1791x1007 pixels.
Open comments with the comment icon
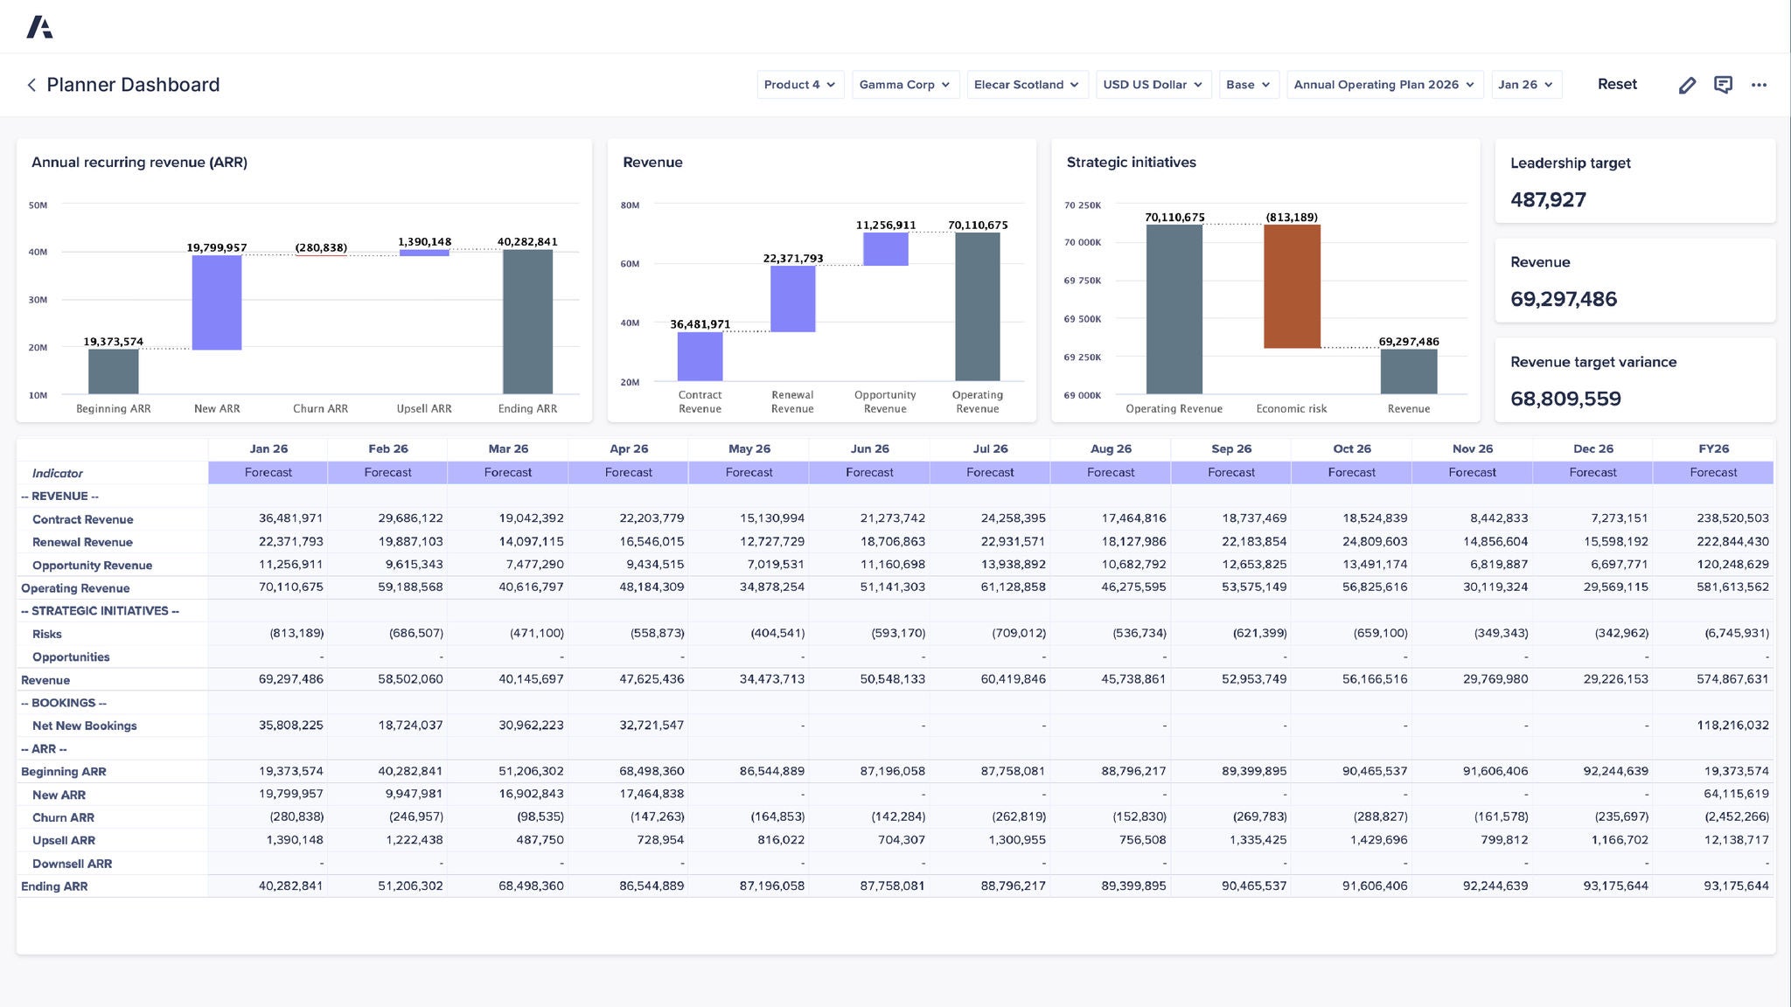tap(1724, 85)
